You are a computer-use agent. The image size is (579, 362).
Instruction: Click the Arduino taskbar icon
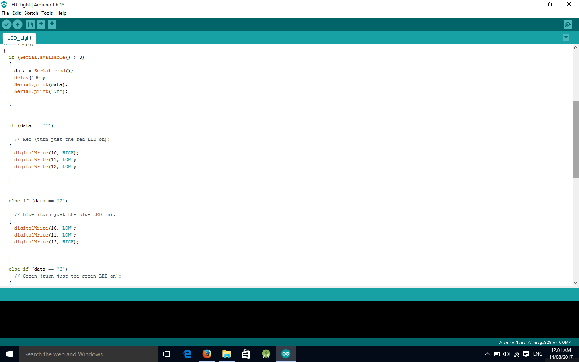286,354
